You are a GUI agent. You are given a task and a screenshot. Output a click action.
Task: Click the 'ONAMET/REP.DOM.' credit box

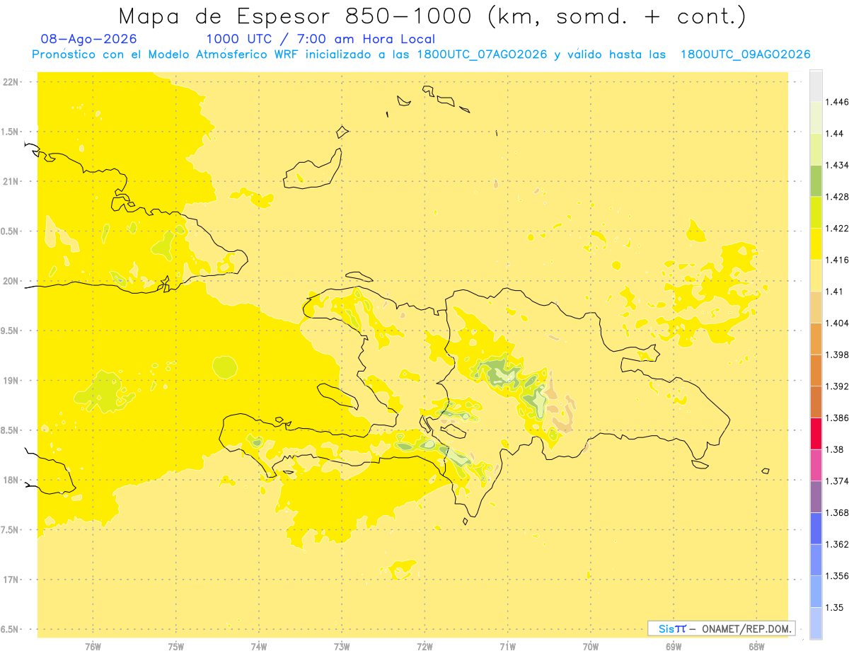tap(722, 628)
